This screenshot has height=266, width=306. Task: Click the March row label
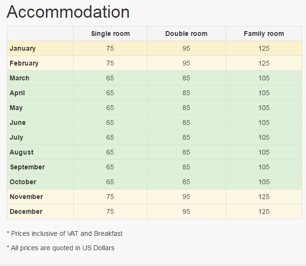coord(20,78)
